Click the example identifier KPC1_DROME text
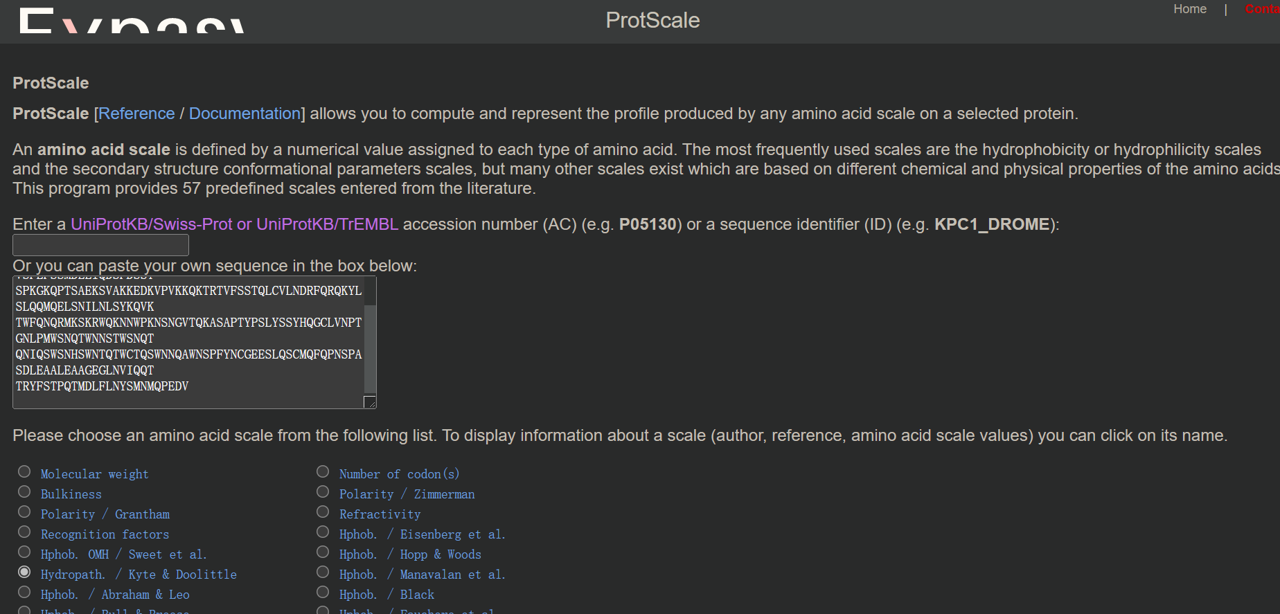The height and width of the screenshot is (614, 1280). (992, 224)
